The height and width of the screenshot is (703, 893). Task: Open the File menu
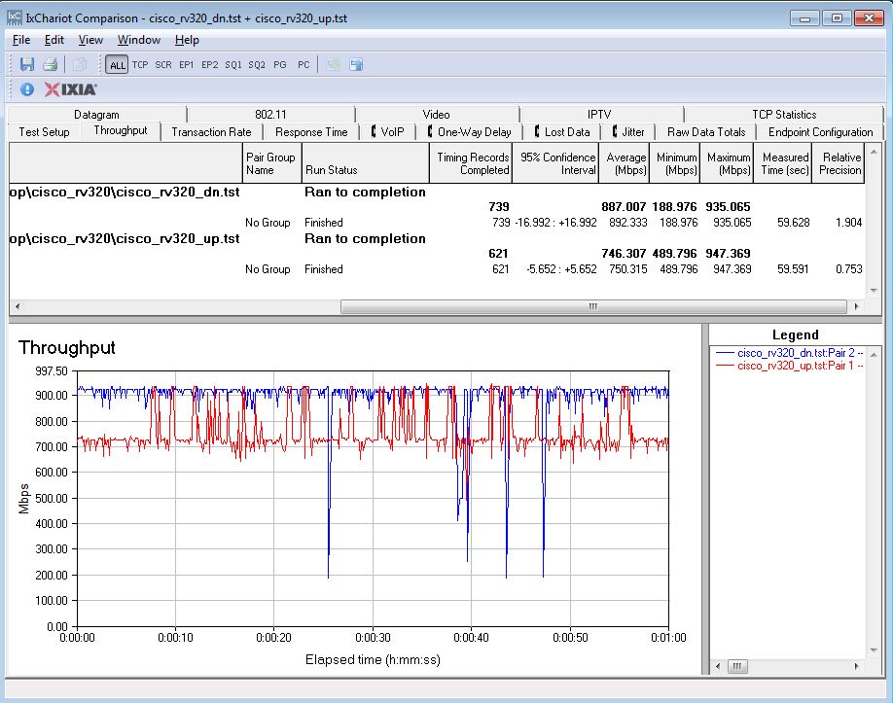point(21,40)
